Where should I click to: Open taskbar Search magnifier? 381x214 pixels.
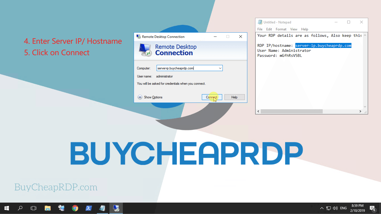pyautogui.click(x=20, y=208)
